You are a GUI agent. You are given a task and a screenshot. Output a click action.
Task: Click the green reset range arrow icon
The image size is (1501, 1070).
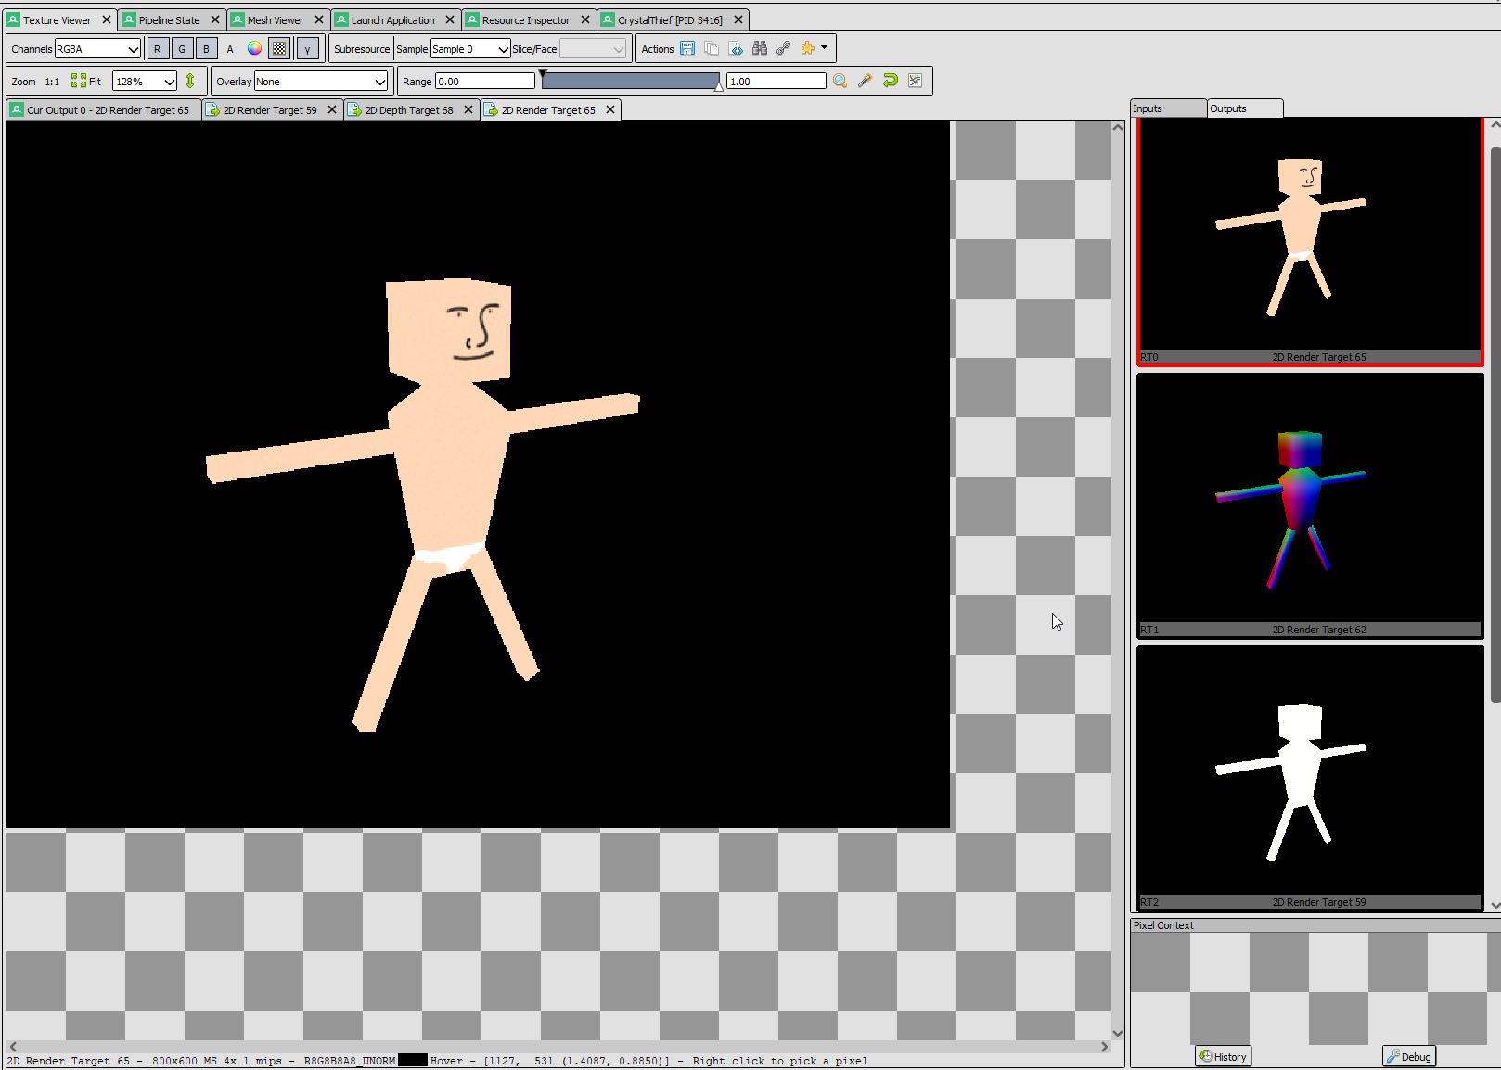click(x=891, y=81)
